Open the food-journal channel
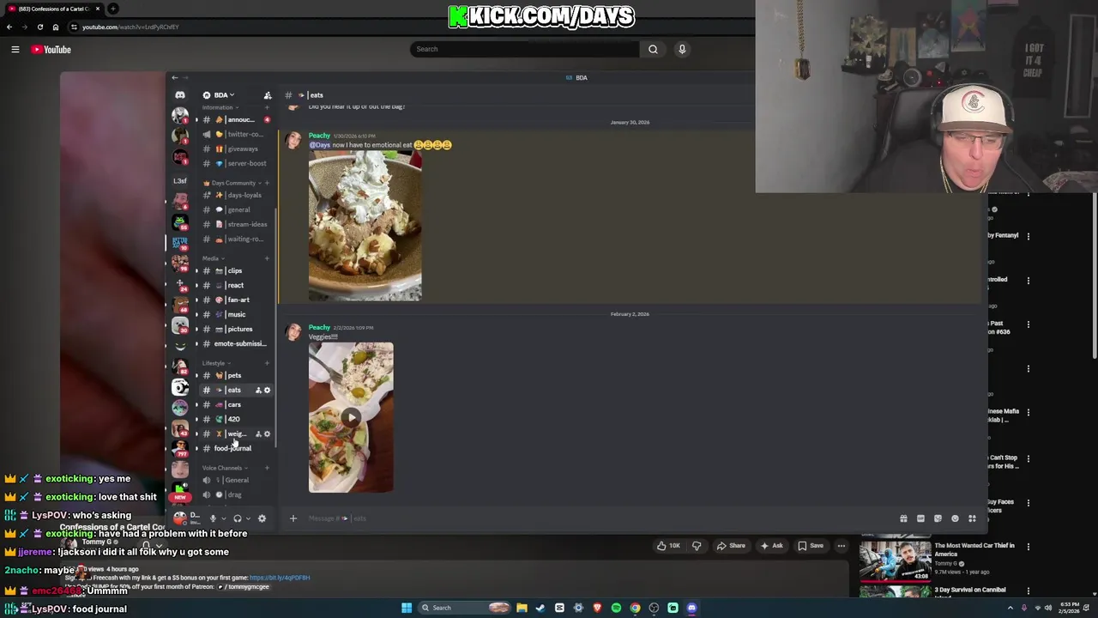 [x=235, y=449]
